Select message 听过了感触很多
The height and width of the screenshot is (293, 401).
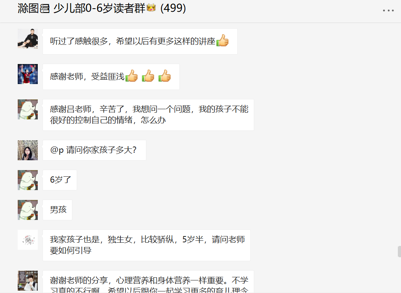click(140, 41)
